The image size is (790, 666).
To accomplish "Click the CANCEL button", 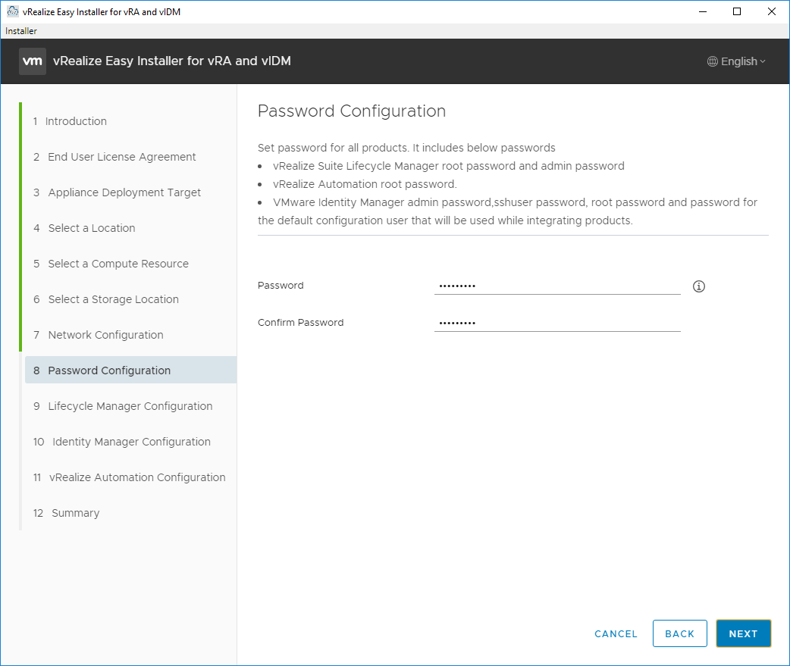I will (x=616, y=633).
